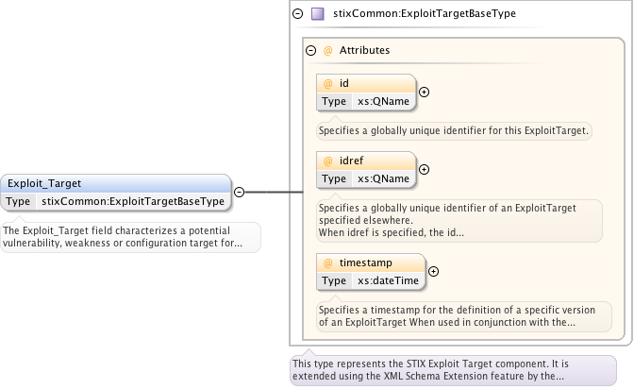The image size is (634, 389).
Task: Select the timestamp attribute name
Action: (x=365, y=263)
